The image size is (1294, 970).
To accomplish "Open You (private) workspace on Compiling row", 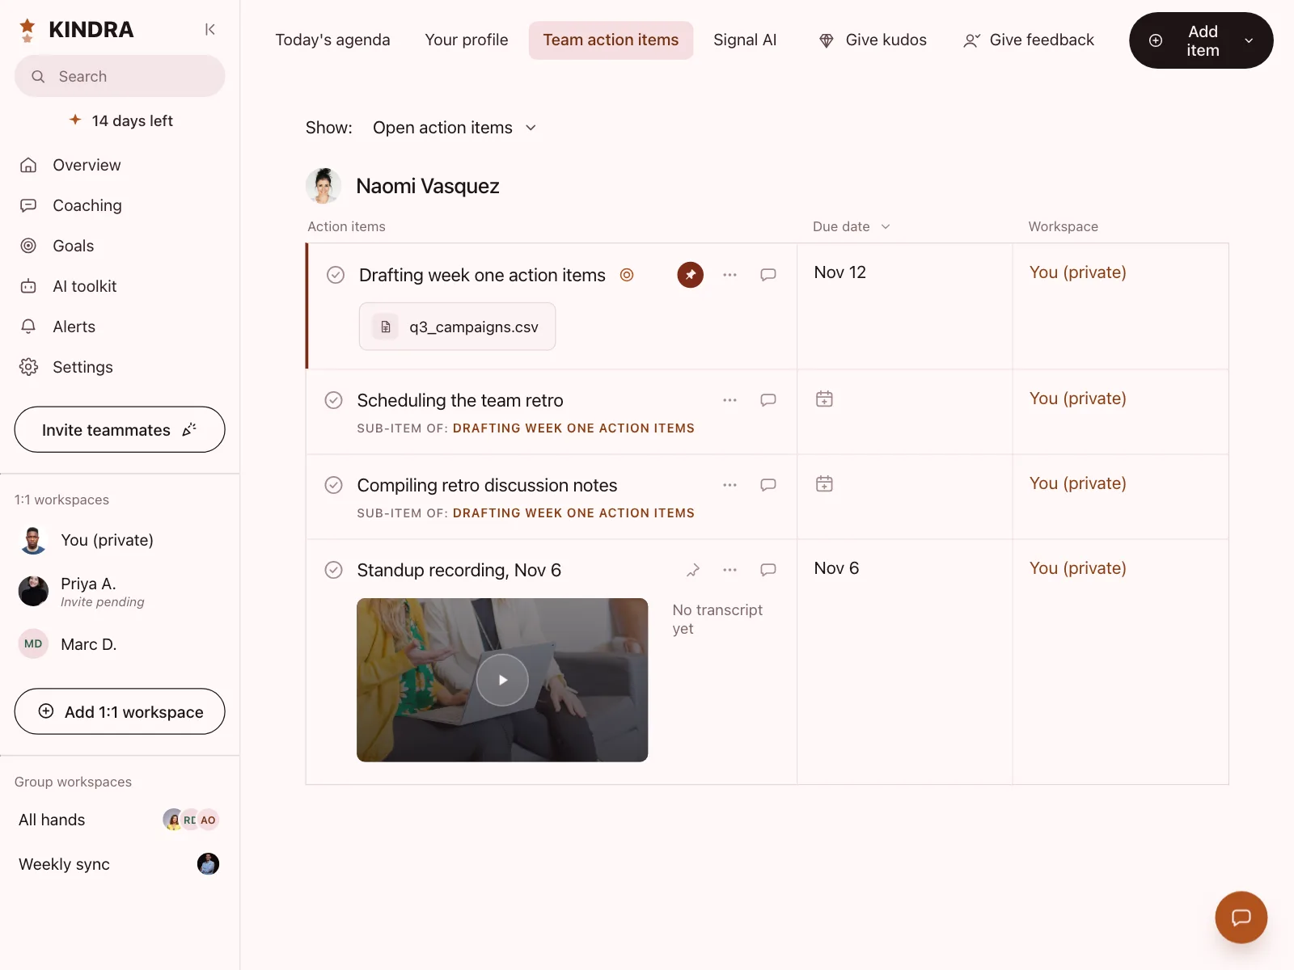I will pyautogui.click(x=1077, y=483).
